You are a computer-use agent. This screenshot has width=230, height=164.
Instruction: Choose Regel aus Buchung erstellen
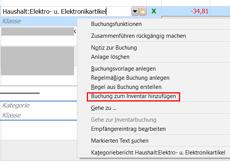[126, 87]
